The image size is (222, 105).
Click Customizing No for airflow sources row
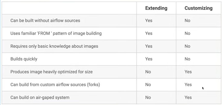click(187, 21)
